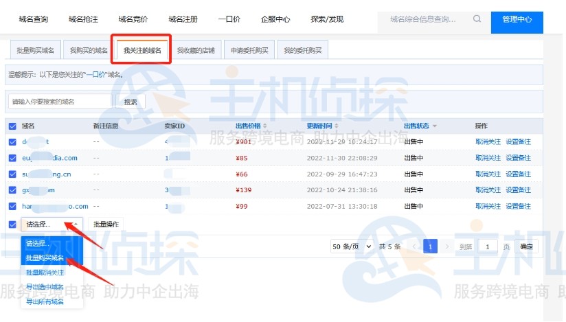This screenshot has width=566, height=322.
Task: Click 取消关注 for the ¥139 row
Action: [488, 190]
